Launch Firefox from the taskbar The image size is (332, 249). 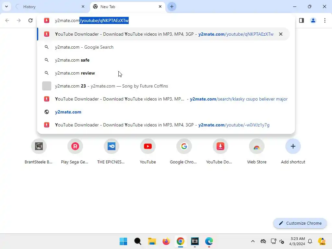point(166,241)
